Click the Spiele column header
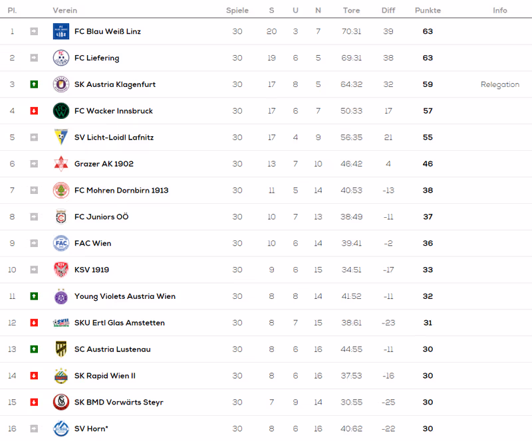The image size is (532, 441). coord(237,11)
